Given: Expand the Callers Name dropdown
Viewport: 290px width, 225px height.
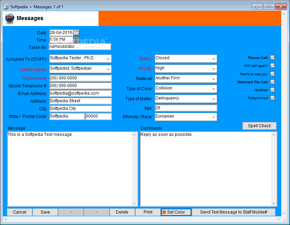Looking at the screenshot, I should point(108,69).
